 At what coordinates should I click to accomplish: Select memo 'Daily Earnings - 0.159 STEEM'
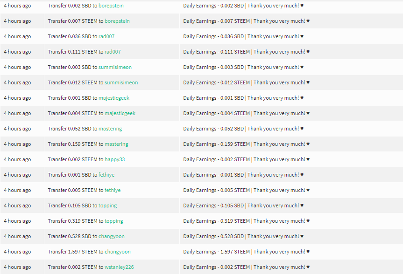[216, 144]
